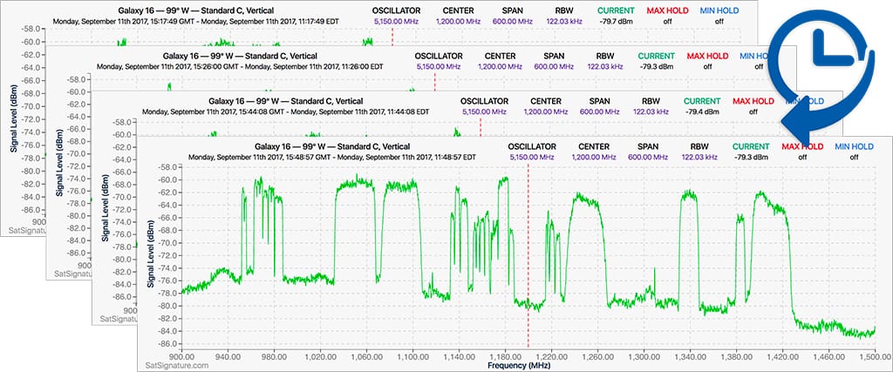Click the '1,460.00' frequency tick label
The image size is (893, 372).
[828, 356]
